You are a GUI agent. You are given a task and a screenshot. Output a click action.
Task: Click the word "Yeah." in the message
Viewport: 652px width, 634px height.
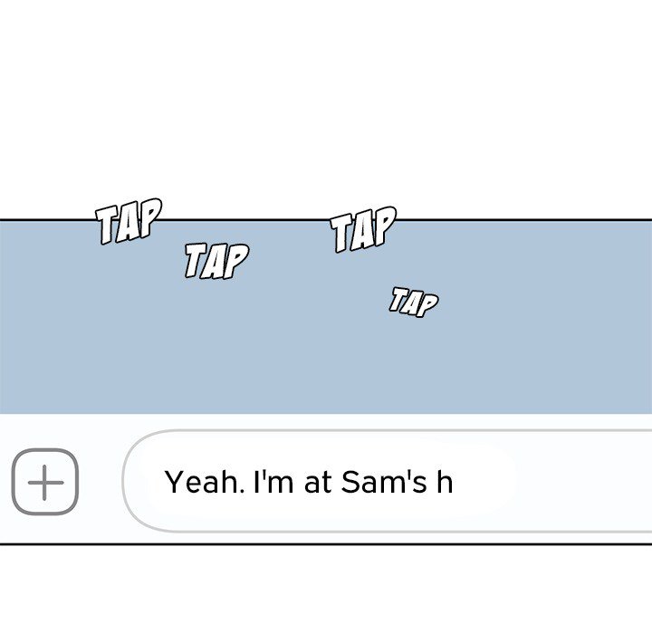pos(203,482)
